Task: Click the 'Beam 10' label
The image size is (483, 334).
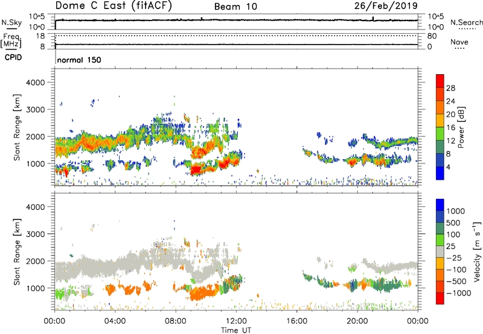Action: click(235, 7)
